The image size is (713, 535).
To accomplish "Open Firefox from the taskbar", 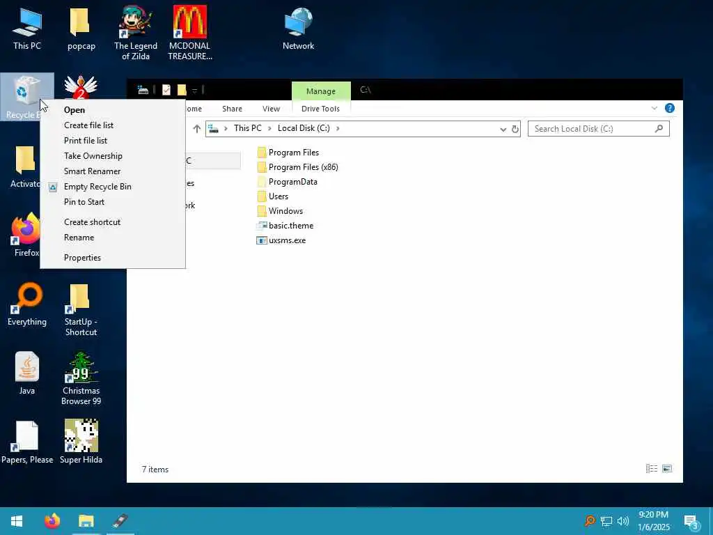I will point(52,521).
